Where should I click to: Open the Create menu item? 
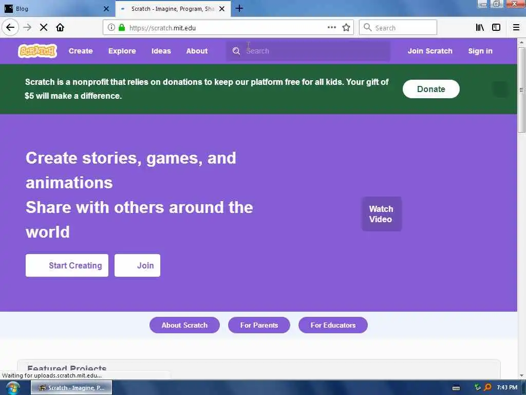(x=81, y=51)
